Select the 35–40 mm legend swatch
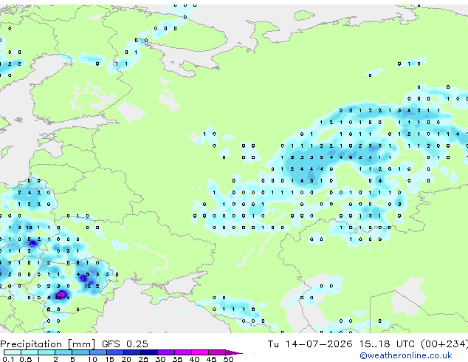 (182, 352)
